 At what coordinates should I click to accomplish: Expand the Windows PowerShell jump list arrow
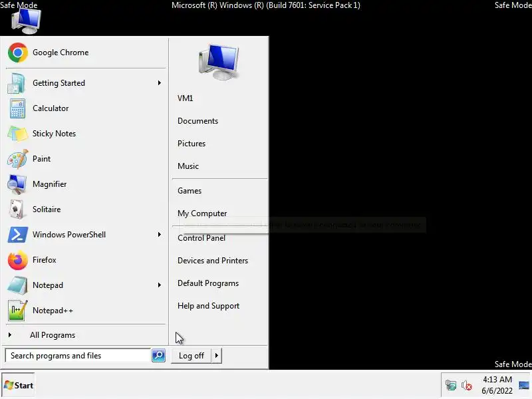click(x=159, y=235)
